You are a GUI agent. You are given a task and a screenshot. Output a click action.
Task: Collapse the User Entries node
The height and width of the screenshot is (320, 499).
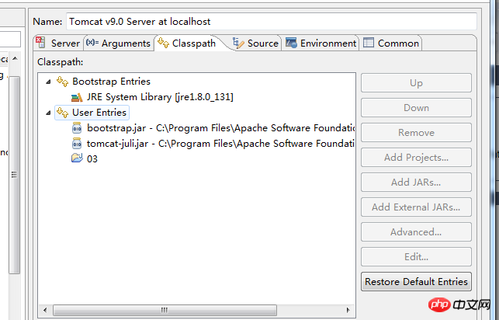(x=48, y=113)
